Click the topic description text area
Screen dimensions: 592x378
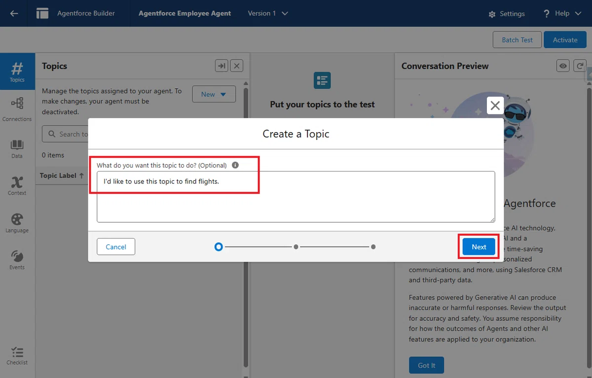[x=296, y=197]
